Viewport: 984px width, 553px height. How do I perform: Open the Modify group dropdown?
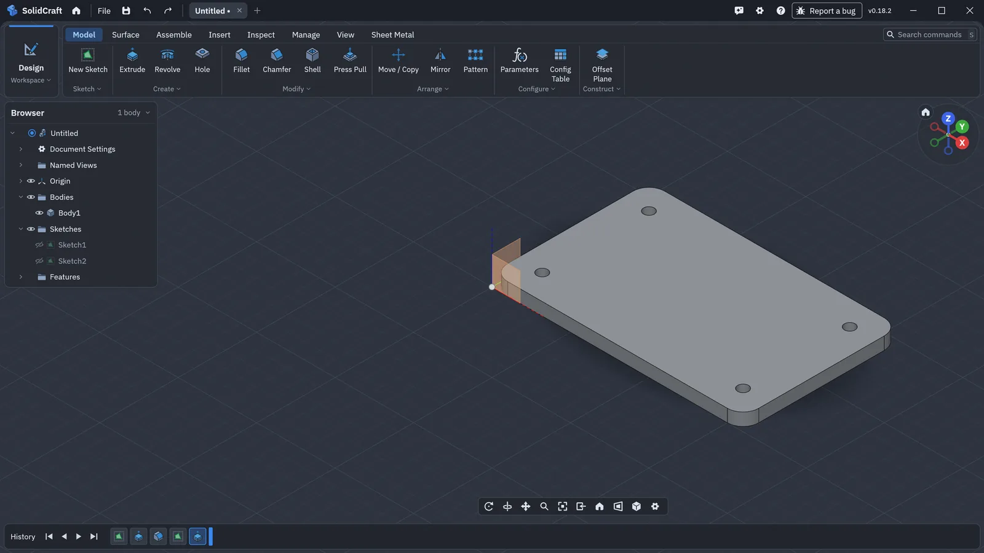pos(296,89)
